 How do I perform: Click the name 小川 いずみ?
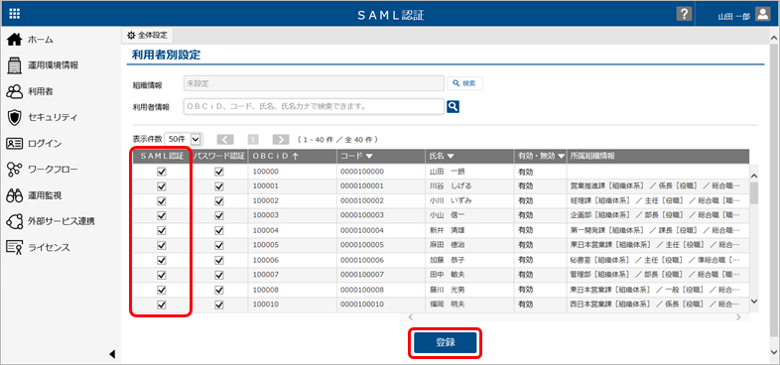[x=451, y=201]
